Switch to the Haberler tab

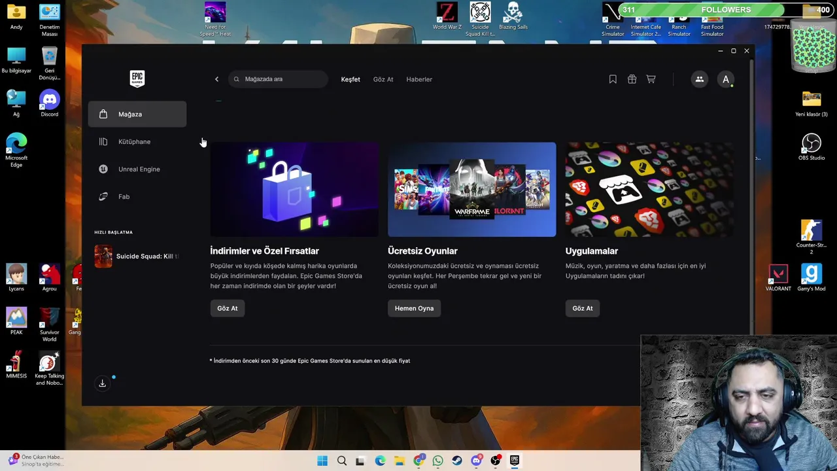[419, 79]
